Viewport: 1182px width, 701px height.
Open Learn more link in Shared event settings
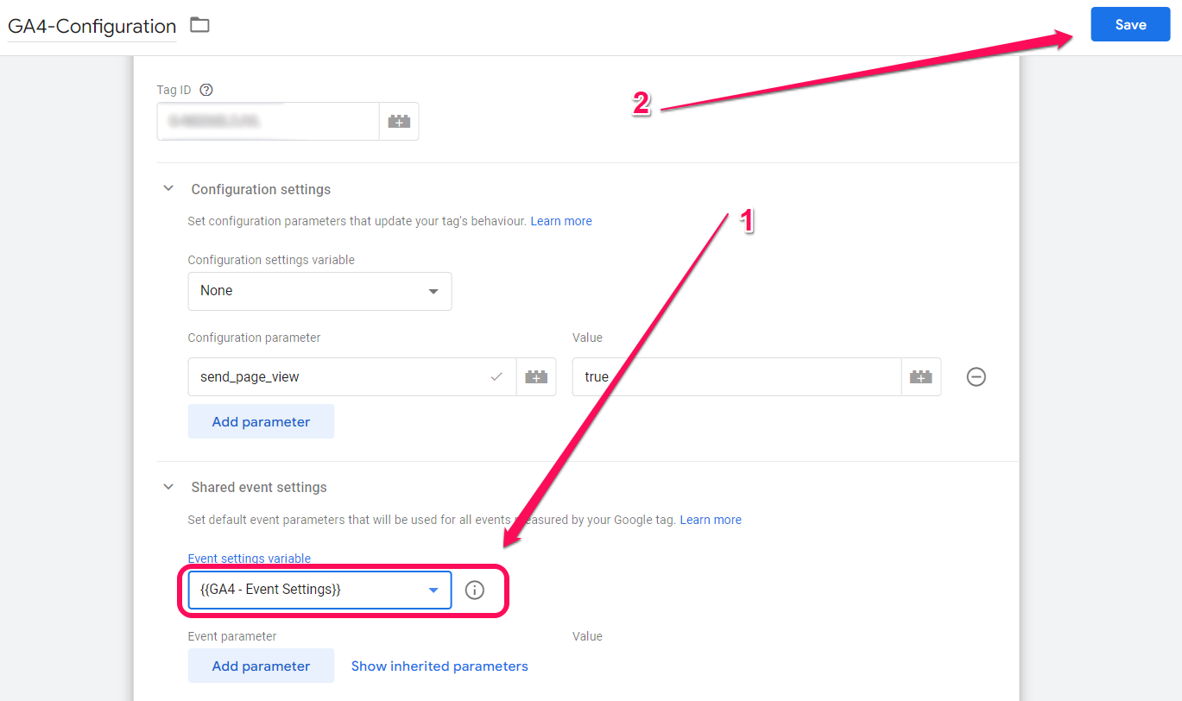pyautogui.click(x=711, y=520)
